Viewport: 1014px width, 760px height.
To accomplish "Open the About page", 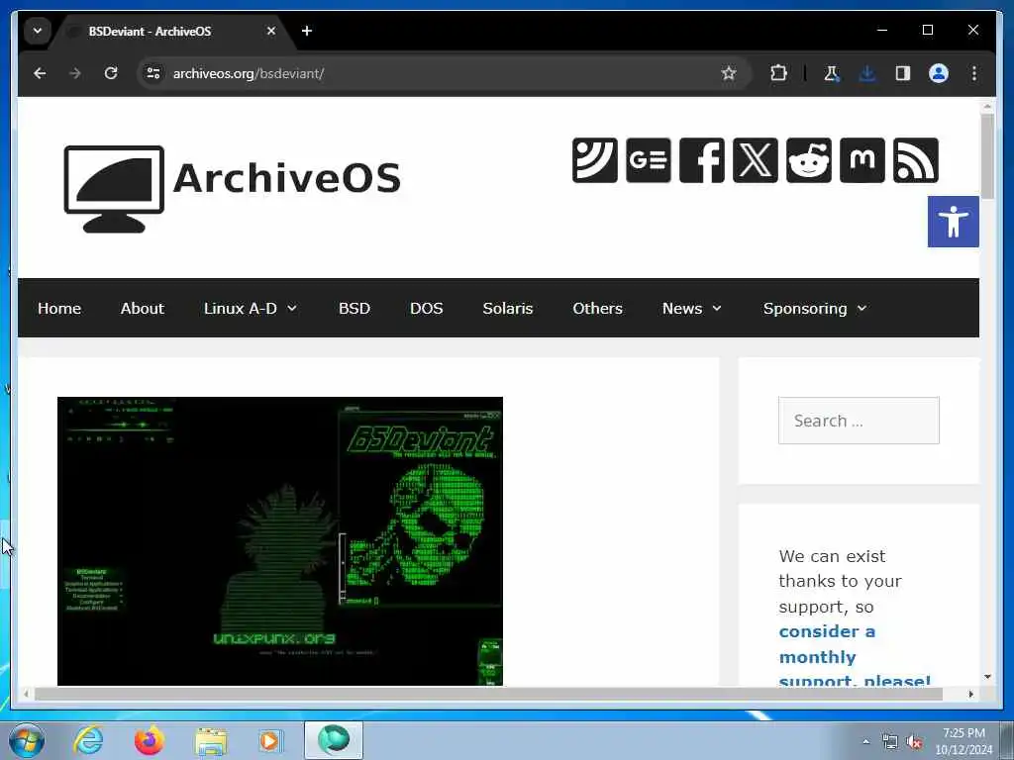I will (x=143, y=309).
